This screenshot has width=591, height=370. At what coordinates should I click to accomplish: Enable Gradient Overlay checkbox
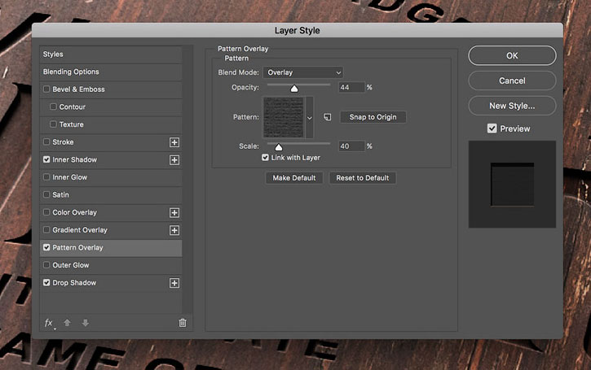(46, 230)
